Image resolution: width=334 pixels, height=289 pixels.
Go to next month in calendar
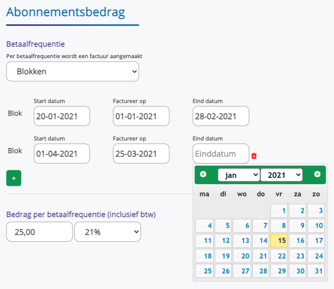pos(317,174)
